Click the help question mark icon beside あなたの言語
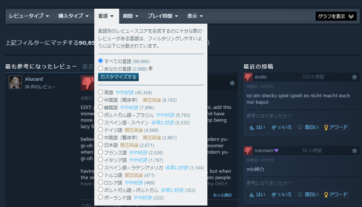The image size is (362, 207). 150,69
